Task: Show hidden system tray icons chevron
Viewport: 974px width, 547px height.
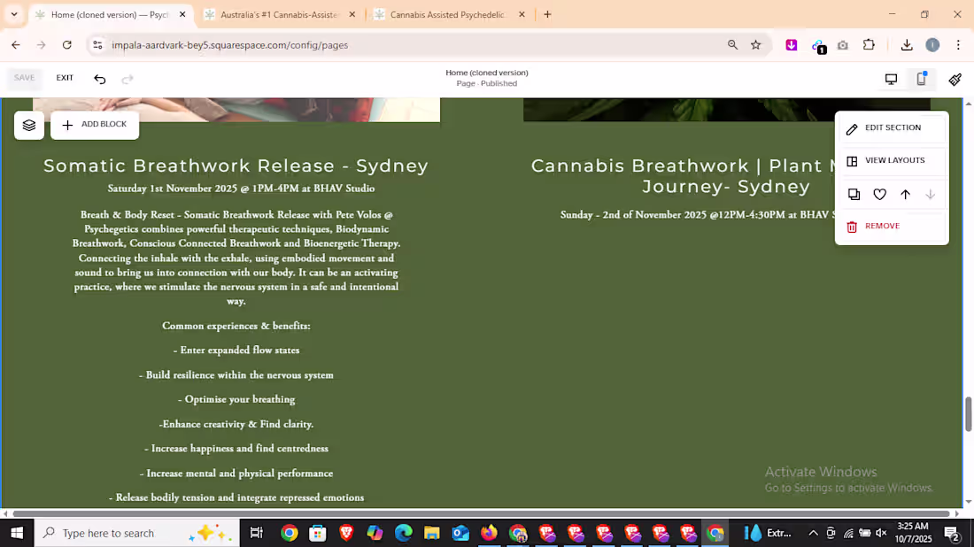Action: [x=813, y=533]
